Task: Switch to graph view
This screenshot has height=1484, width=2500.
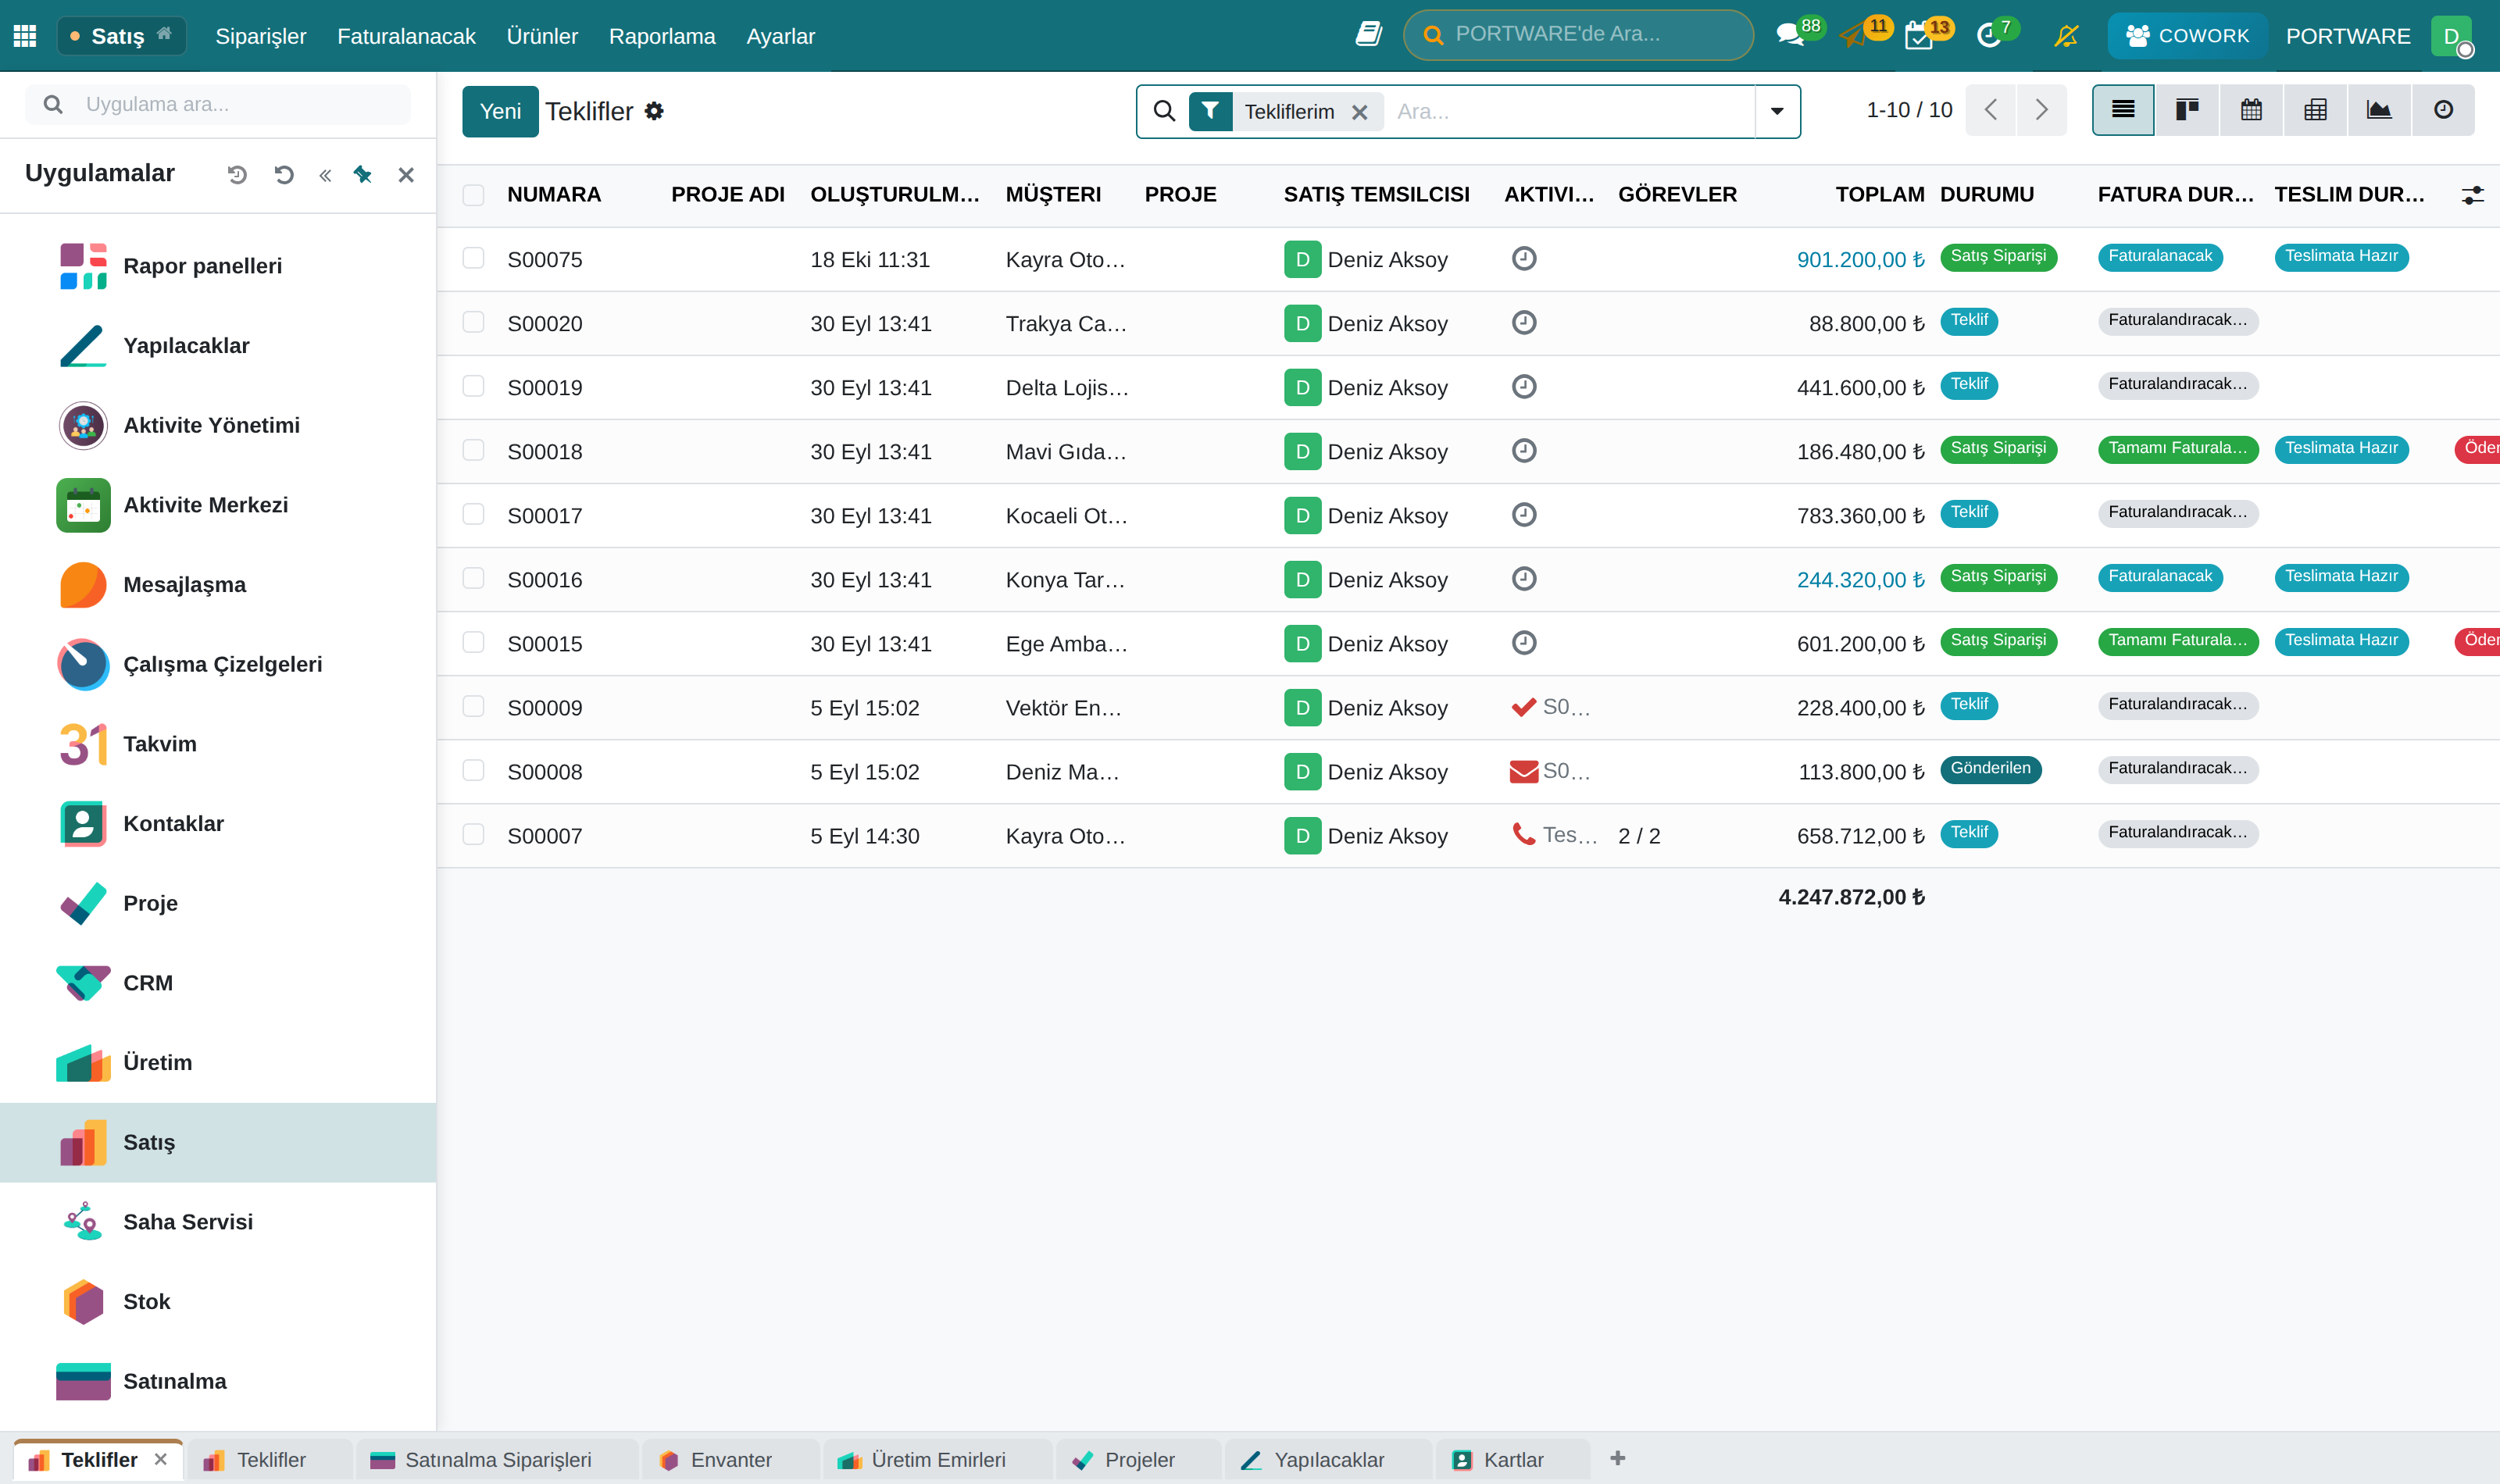Action: [2379, 110]
